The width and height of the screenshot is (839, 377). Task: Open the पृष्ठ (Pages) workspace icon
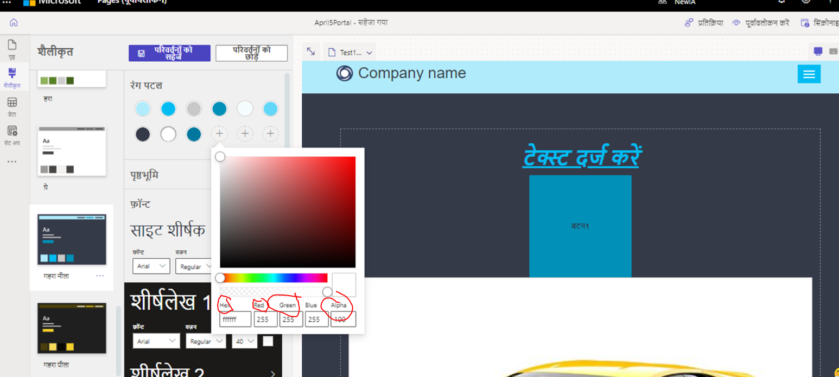(12, 45)
